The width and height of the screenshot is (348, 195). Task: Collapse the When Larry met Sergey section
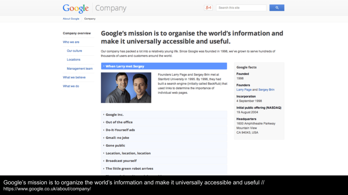pyautogui.click(x=164, y=66)
